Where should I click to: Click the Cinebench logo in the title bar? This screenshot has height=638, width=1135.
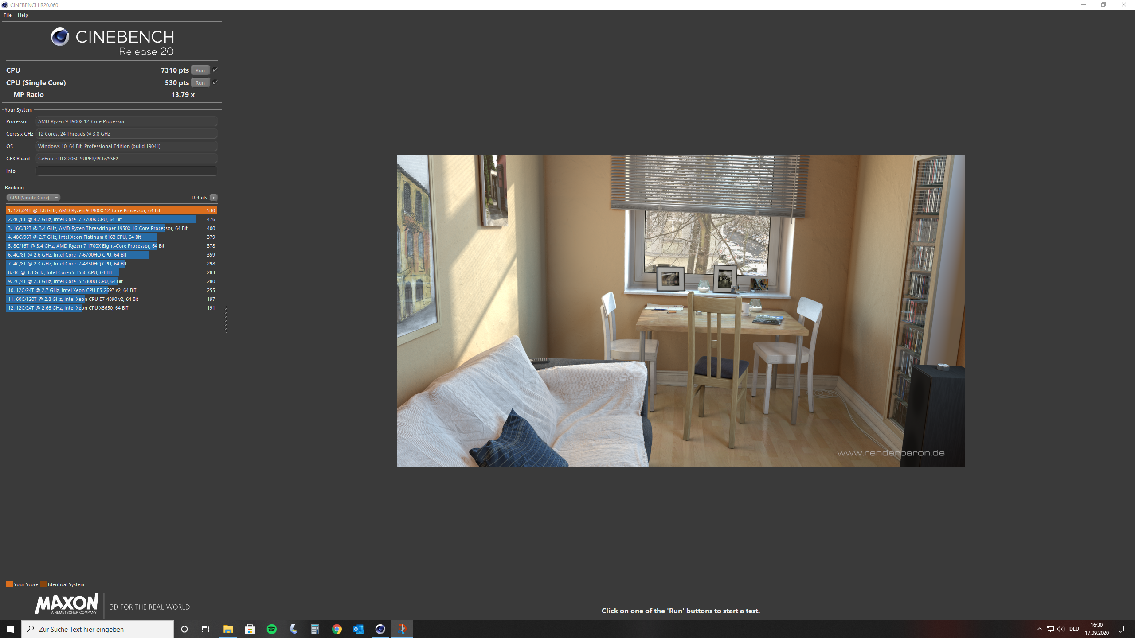tap(4, 5)
